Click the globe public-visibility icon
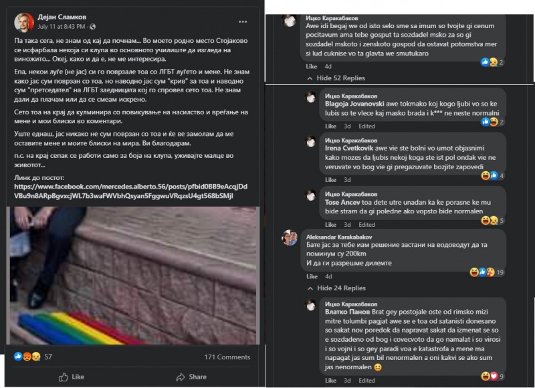The image size is (535, 388). coord(93,27)
